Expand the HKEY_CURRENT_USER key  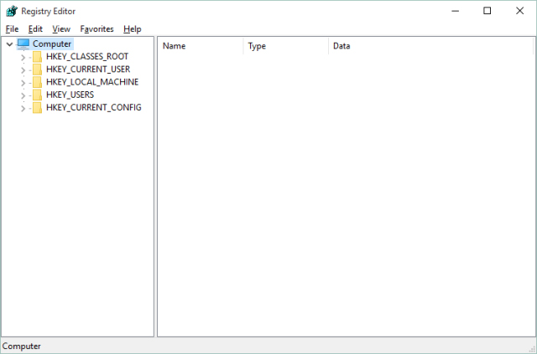coord(23,70)
